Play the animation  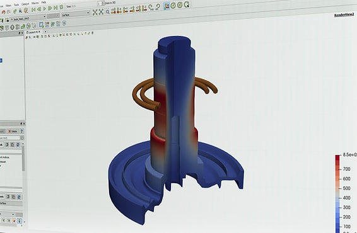[45, 9]
